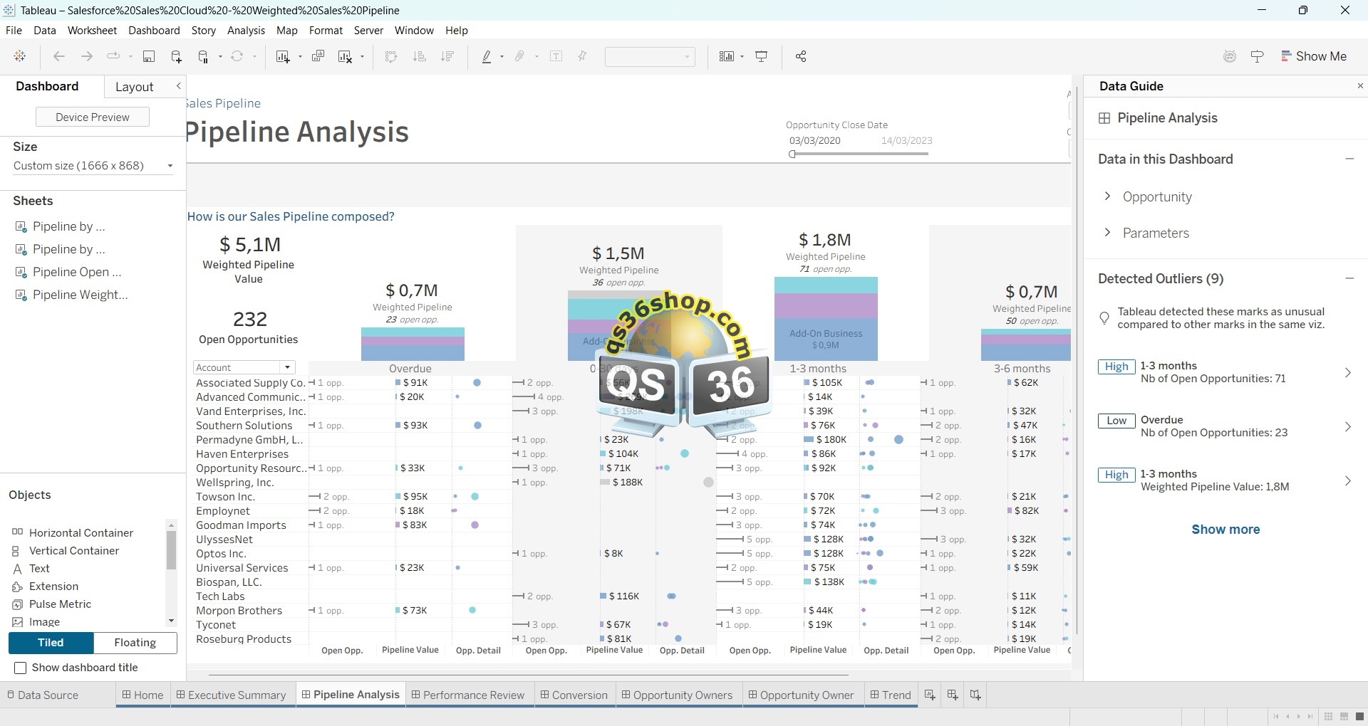This screenshot has height=726, width=1368.
Task: Add a new story tab icon
Action: (x=975, y=695)
